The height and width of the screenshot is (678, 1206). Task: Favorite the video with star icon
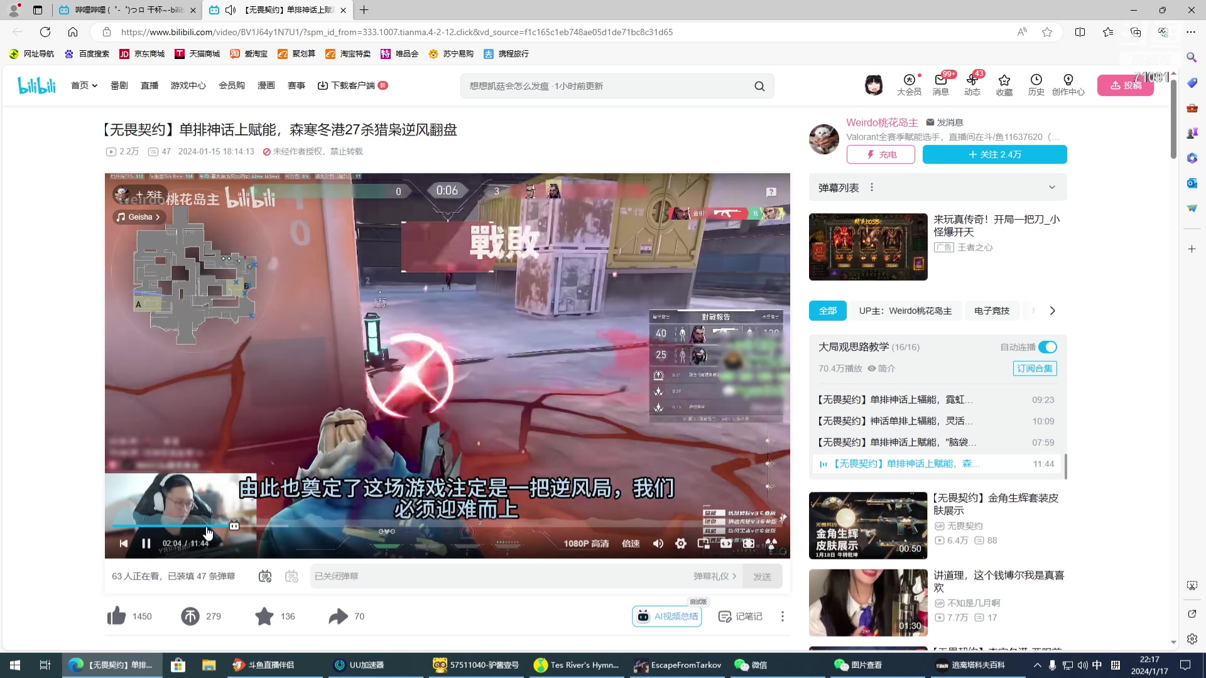tap(264, 616)
